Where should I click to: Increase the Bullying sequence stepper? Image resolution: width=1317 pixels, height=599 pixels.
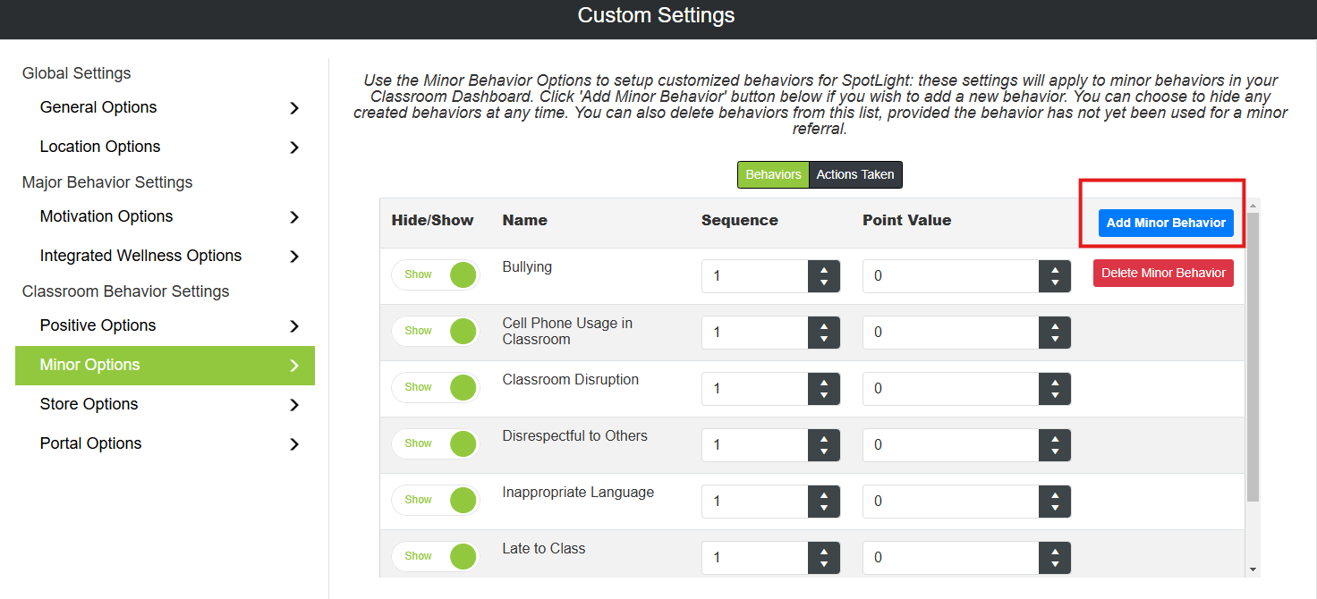pyautogui.click(x=824, y=269)
